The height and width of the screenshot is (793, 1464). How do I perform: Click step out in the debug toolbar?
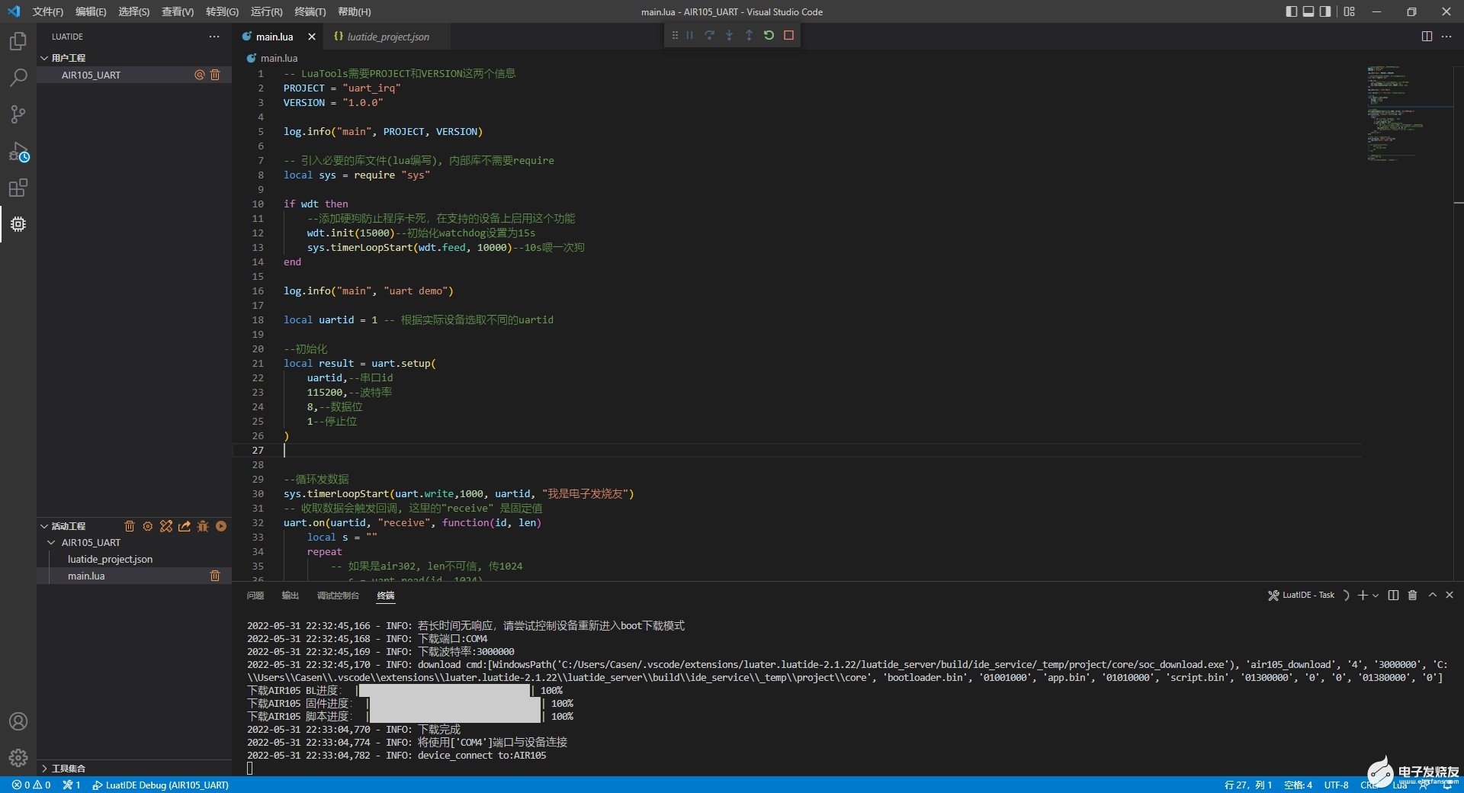tap(749, 35)
